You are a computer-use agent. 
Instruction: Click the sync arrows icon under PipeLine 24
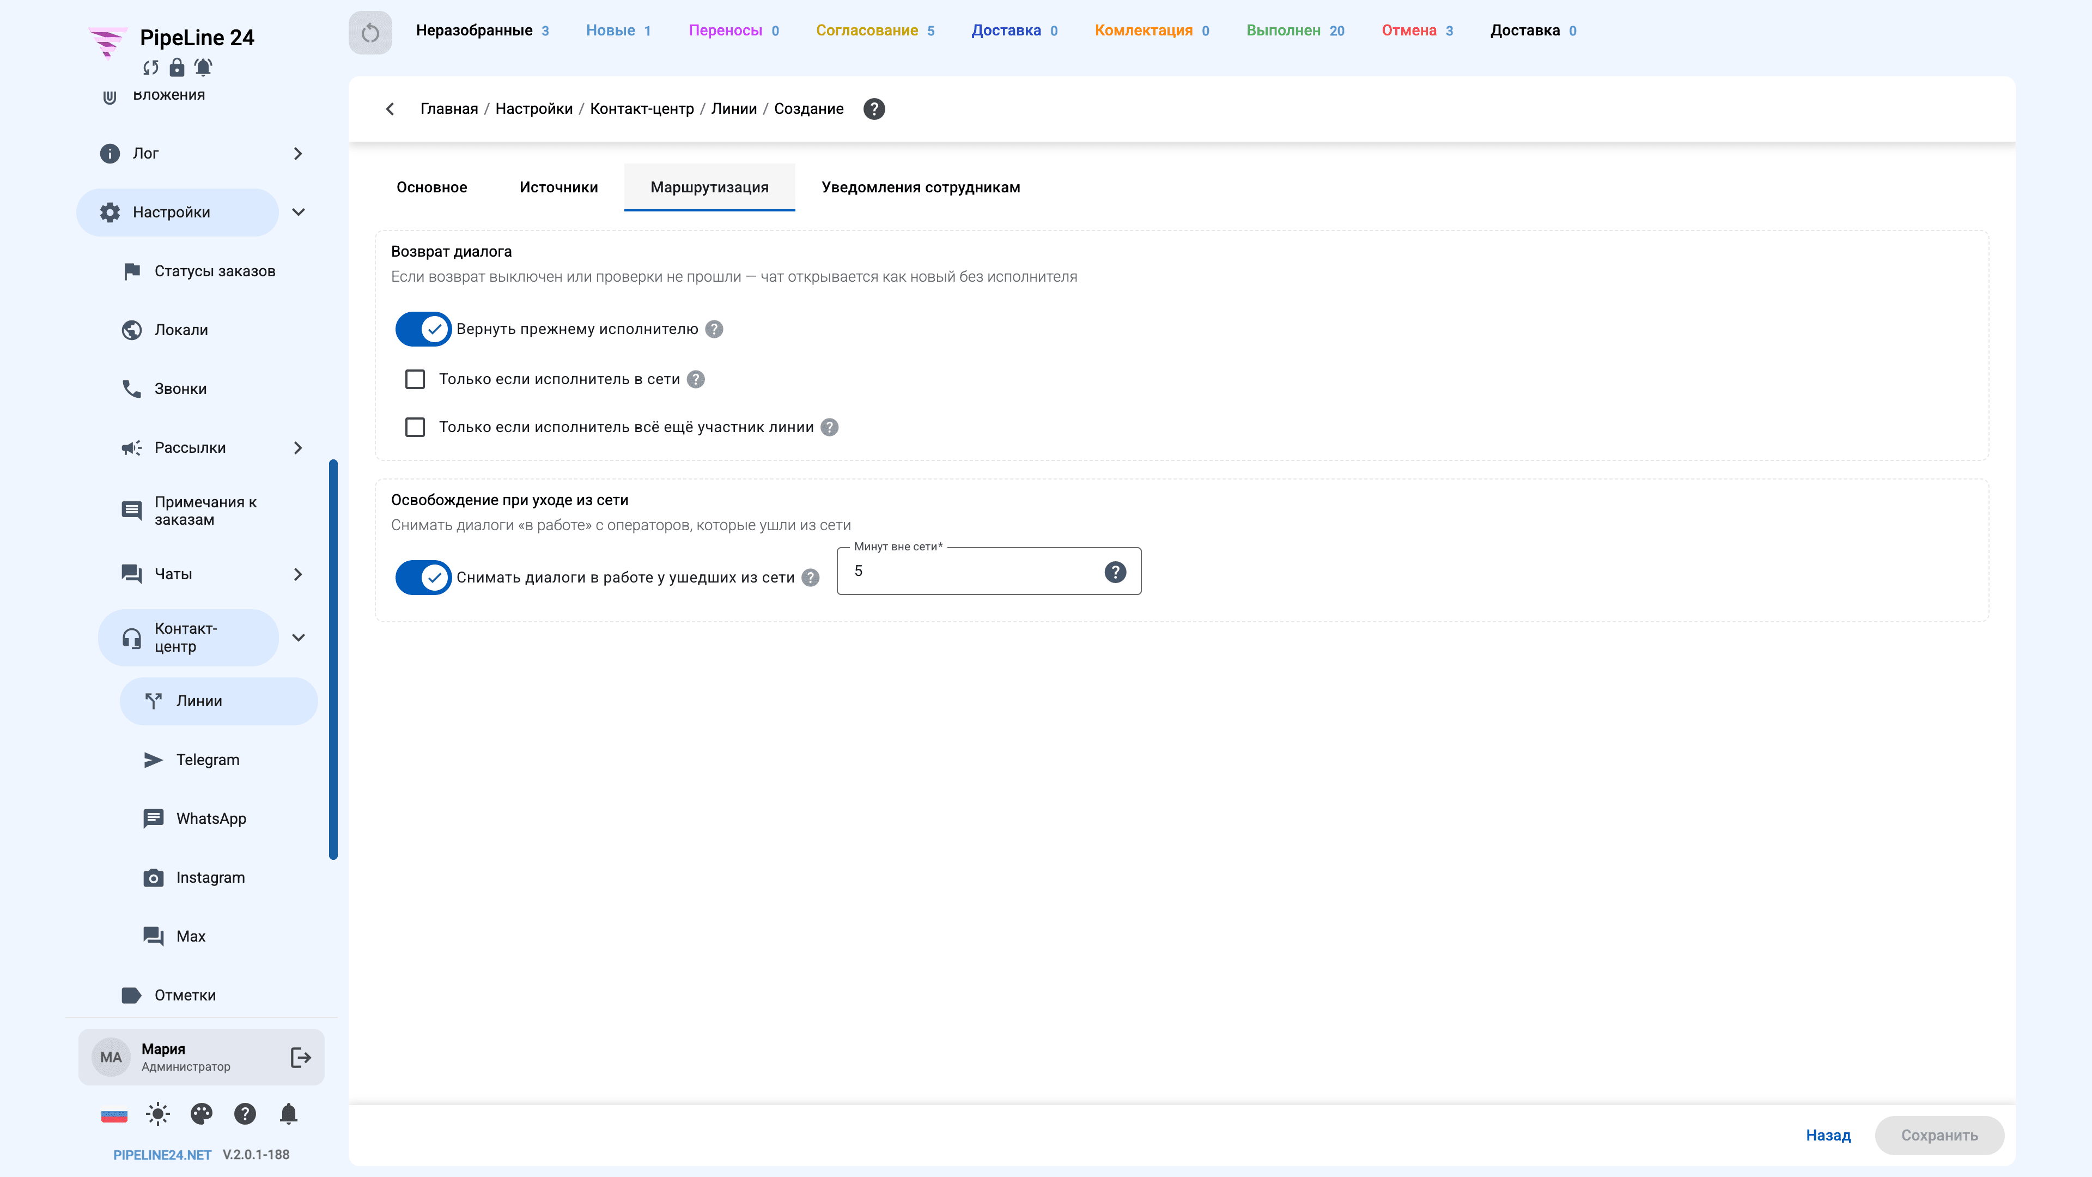(151, 68)
